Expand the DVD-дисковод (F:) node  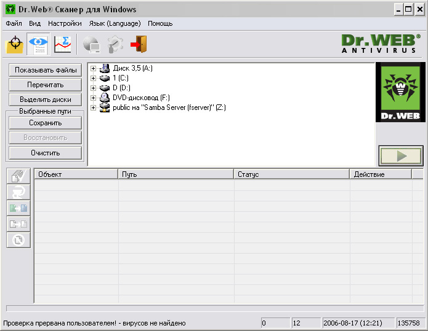94,98
